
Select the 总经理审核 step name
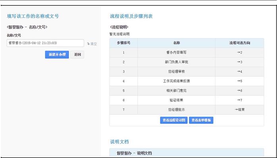(176, 72)
